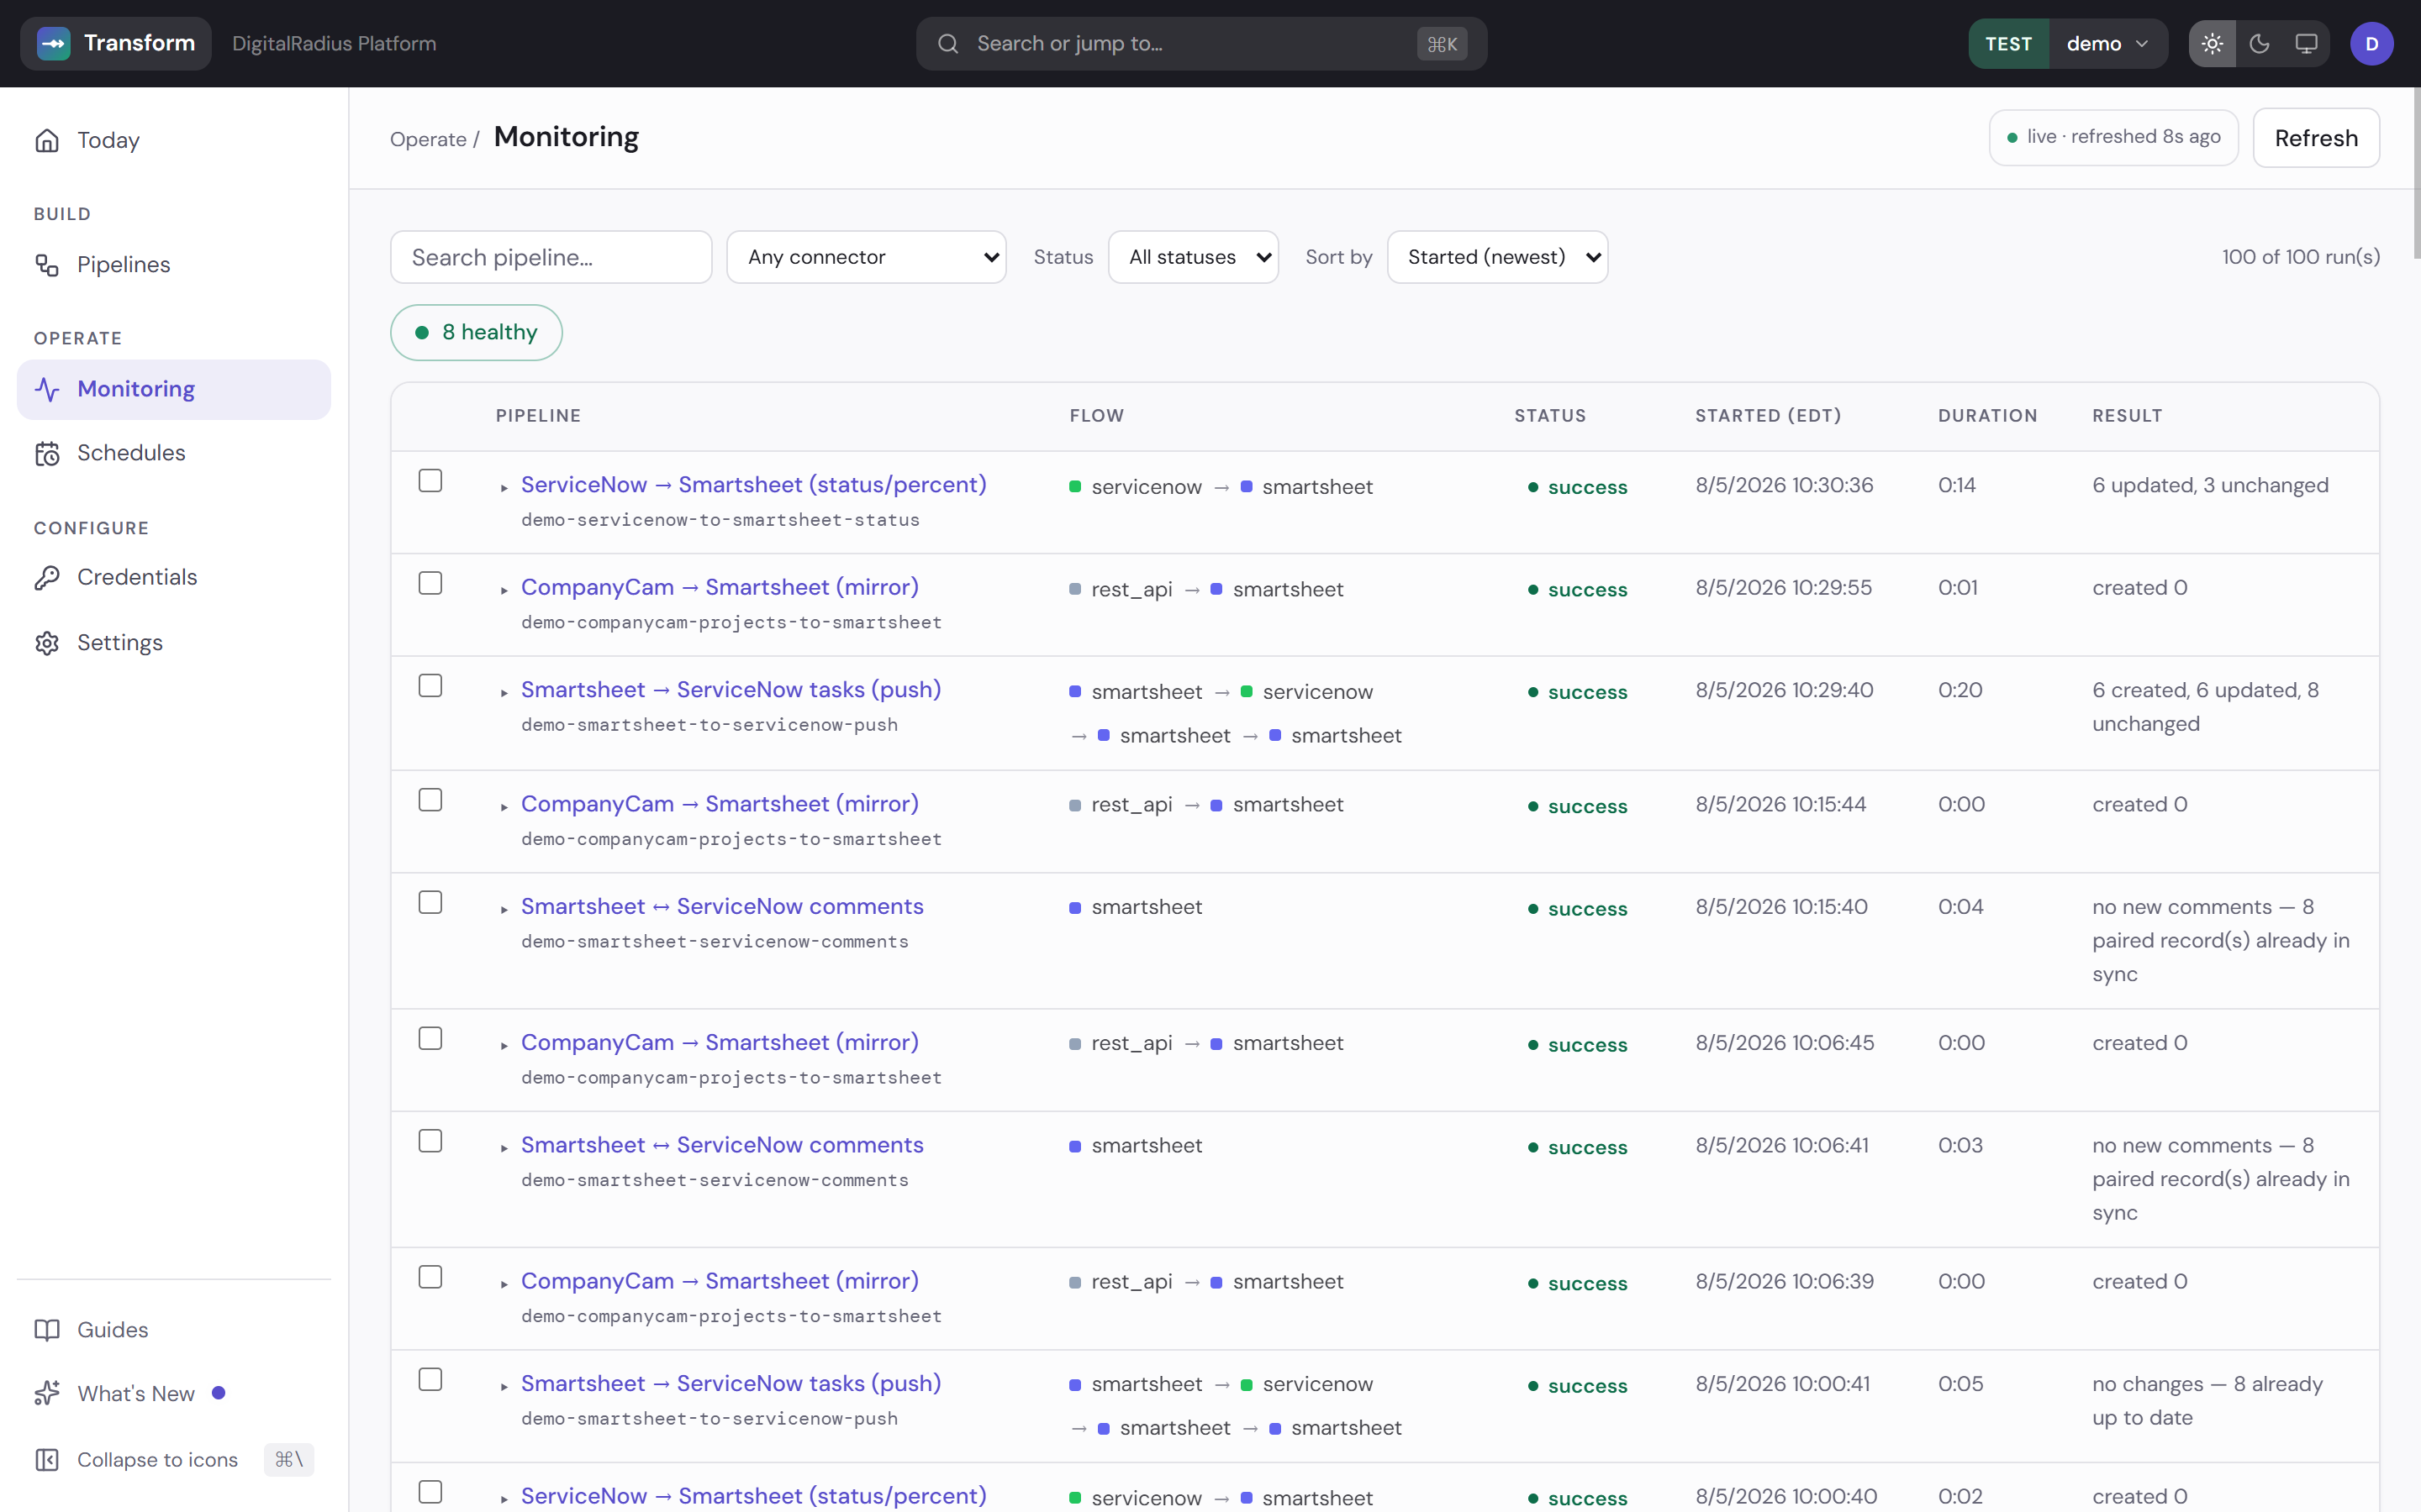Click inside Search pipeline field
2421x1512 pixels.
point(551,257)
